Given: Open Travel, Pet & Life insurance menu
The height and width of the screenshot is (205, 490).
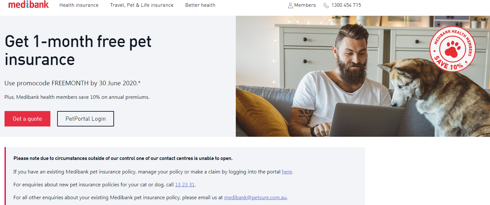Looking at the screenshot, I should point(141,5).
